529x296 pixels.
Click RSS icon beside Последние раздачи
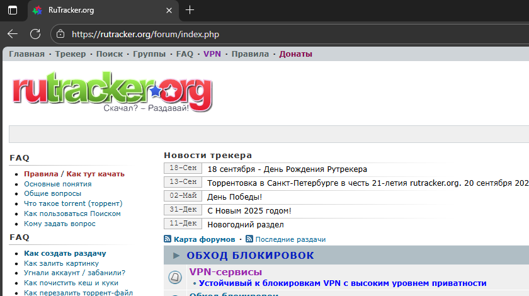(x=249, y=239)
